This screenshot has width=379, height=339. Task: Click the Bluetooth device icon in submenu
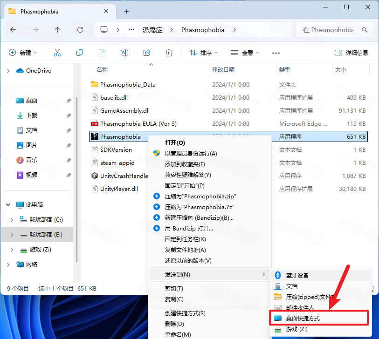pos(278,275)
